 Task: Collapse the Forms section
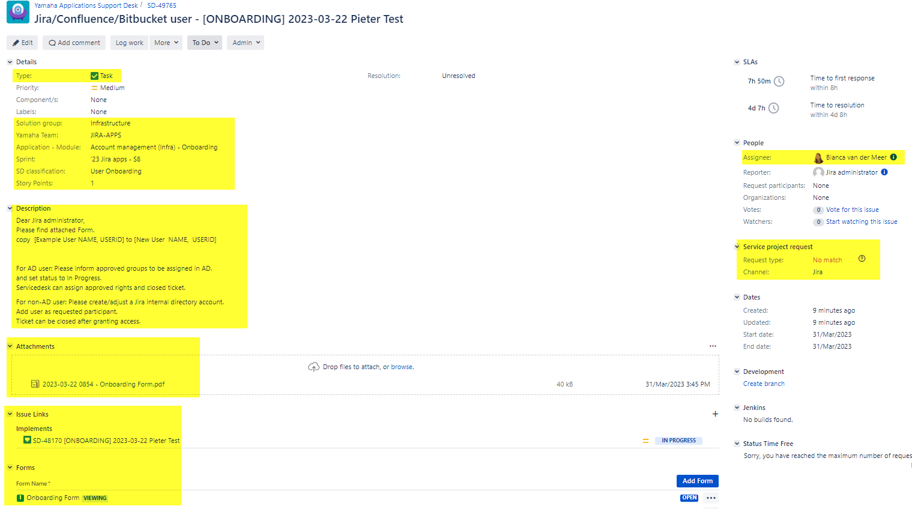click(10, 468)
